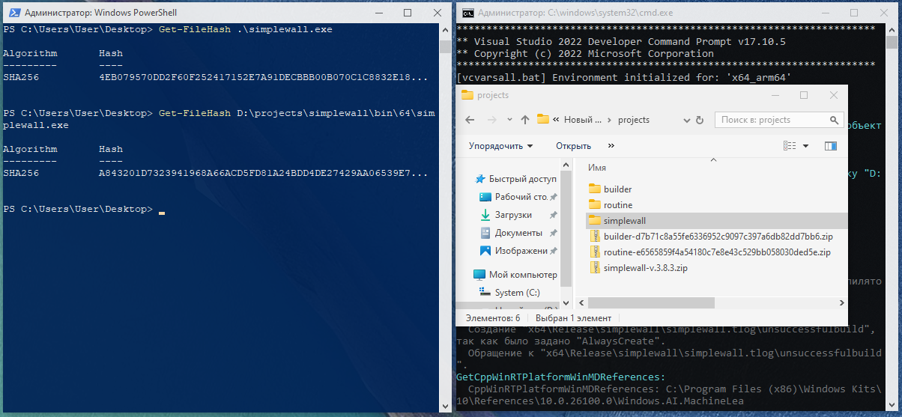Click the first SHA256 hash value in PowerShell
The height and width of the screenshot is (417, 902).
(x=264, y=77)
